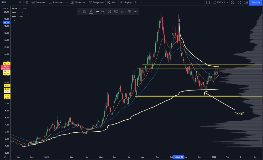Delete the selected drawing with trash icon
This screenshot has width=263, height=160.
click(x=129, y=12)
